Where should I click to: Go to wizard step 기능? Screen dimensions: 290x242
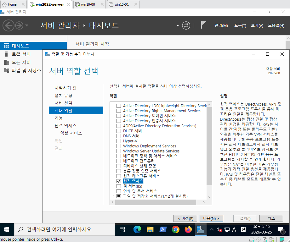(59, 118)
